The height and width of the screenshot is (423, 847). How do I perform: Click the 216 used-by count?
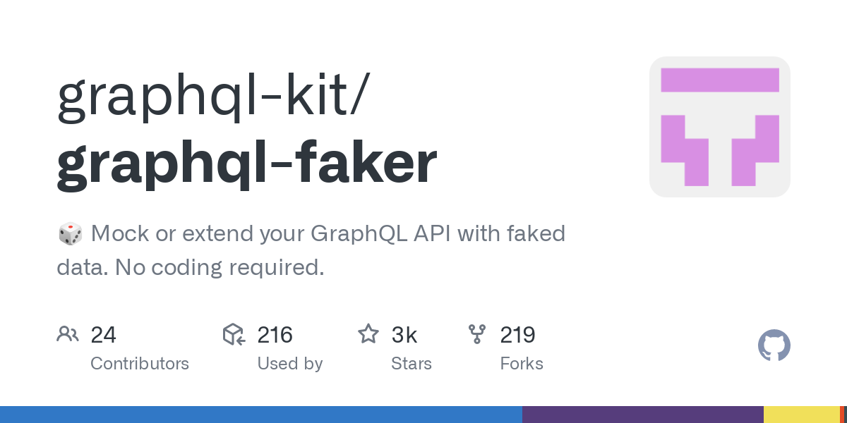275,335
